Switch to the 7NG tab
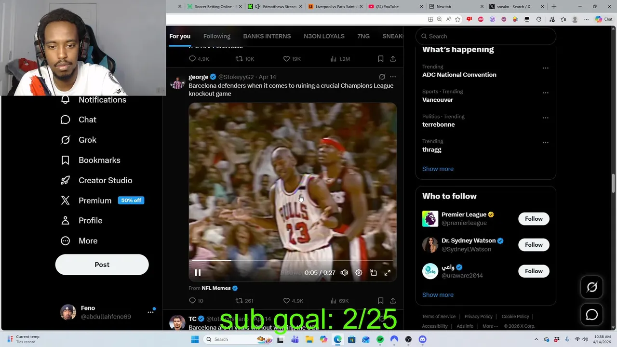 [x=363, y=36]
